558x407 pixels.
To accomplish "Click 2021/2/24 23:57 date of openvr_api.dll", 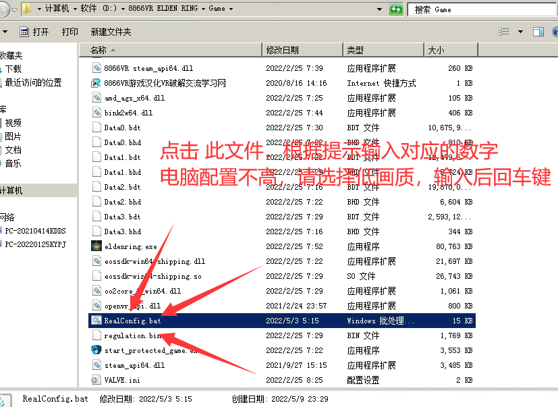I will (296, 306).
